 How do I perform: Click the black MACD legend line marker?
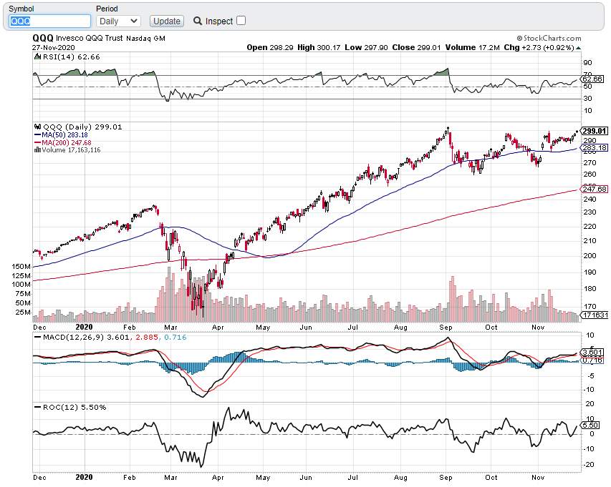tap(37, 338)
